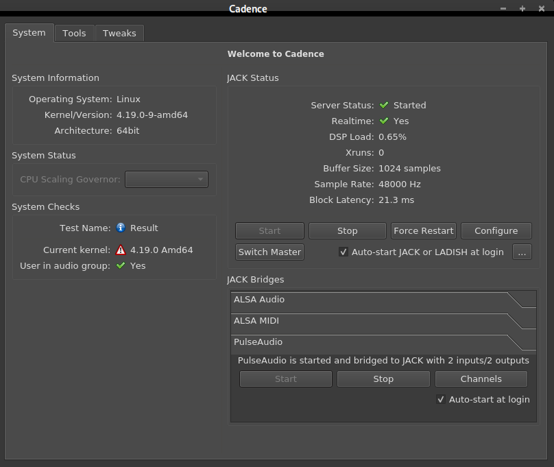The image size is (554, 467).
Task: Open the ellipsis options button
Action: coord(522,252)
